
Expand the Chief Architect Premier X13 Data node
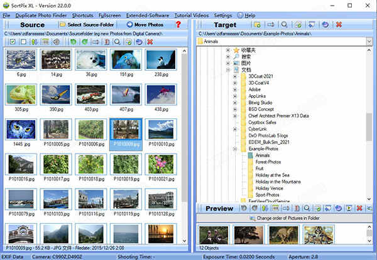pyautogui.click(x=235, y=116)
